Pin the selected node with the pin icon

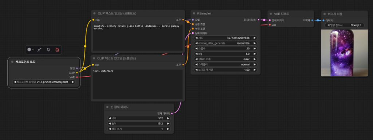(x=48, y=50)
